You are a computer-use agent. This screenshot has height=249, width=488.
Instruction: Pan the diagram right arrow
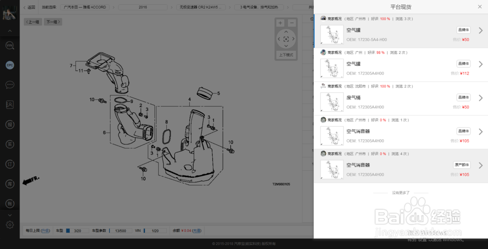click(293, 39)
